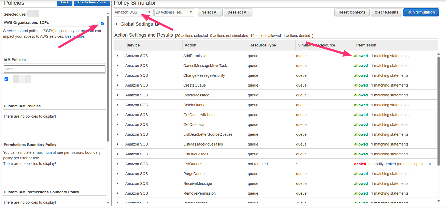
Task: Click the left policies panel scrollbar
Action: [108, 79]
